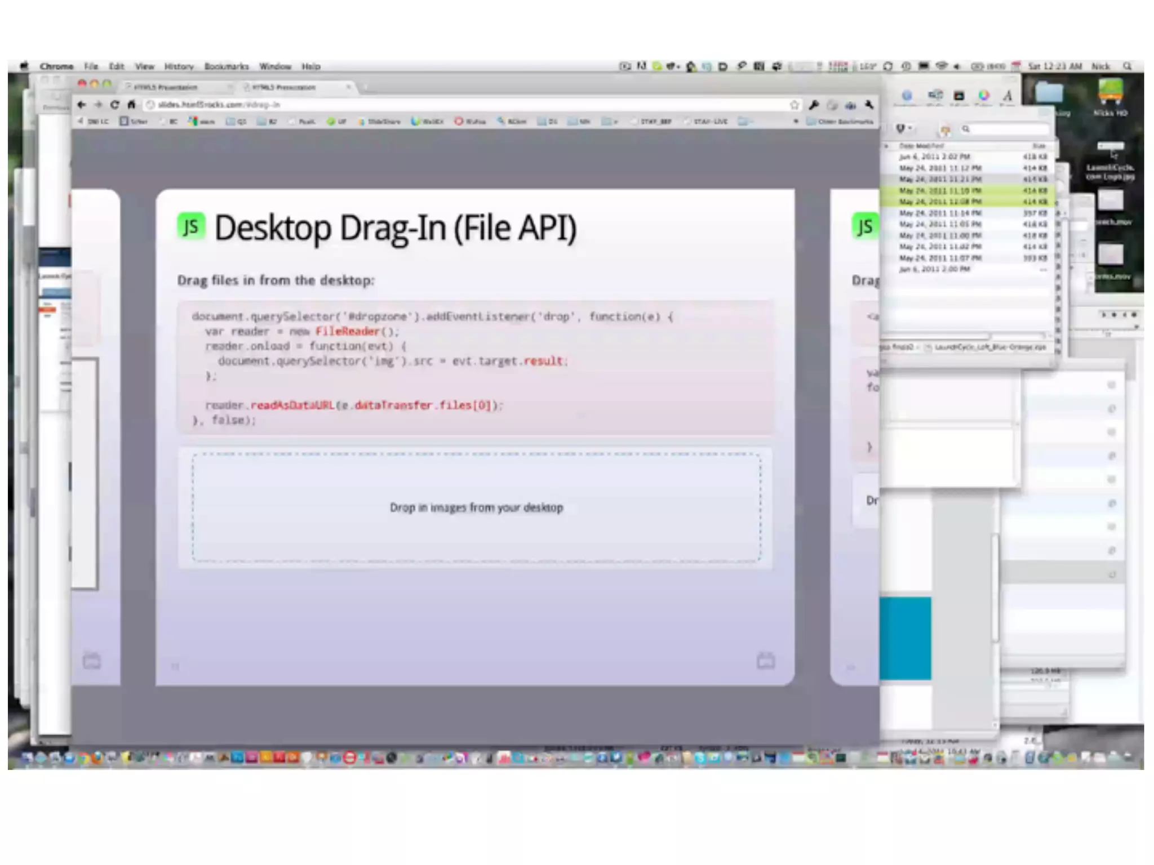Click the Spotlight magnifier in menu bar
1154x865 pixels.
1128,66
